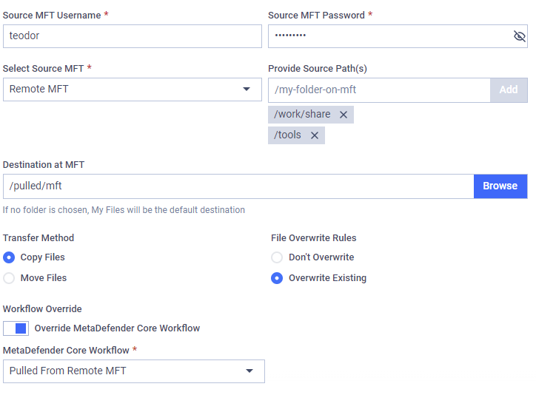Click the arrow icon in MetaDefender Core Workflow
This screenshot has height=395, width=536.
(x=249, y=371)
